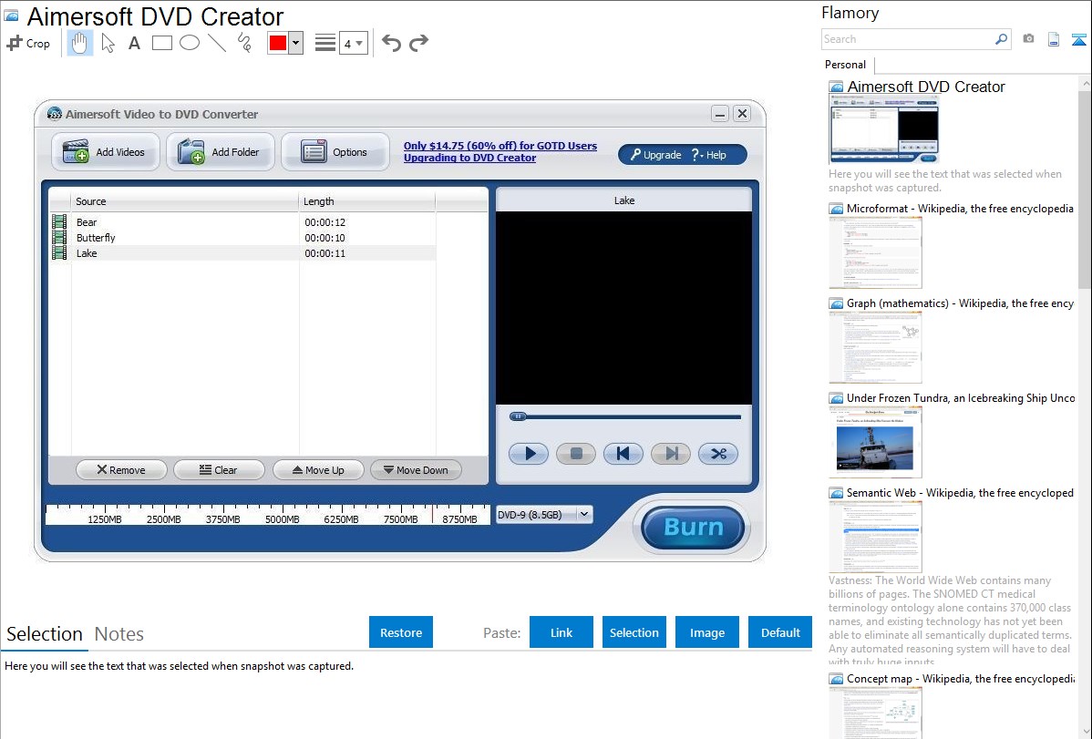Pick the freehand scribble tool
Screen dimensions: 1092x739
244,43
